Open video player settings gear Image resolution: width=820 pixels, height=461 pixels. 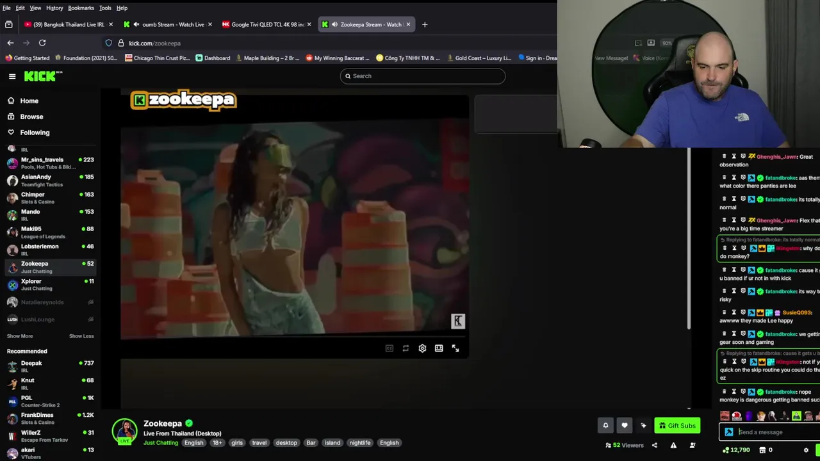422,348
